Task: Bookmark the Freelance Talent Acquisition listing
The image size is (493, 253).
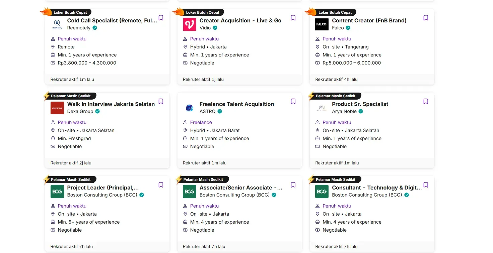Action: coord(293,102)
